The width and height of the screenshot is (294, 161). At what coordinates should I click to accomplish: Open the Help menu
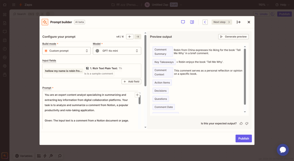283,5
